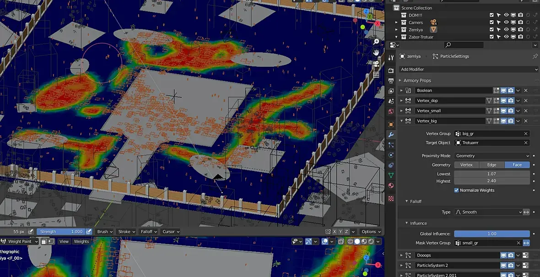Toggle Vertex_big edit mode display icon

click(496, 121)
